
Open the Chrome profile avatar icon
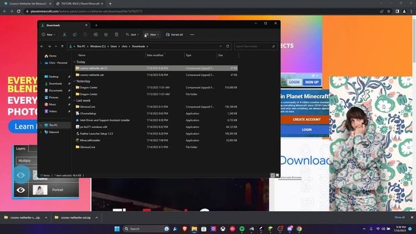tap(404, 12)
